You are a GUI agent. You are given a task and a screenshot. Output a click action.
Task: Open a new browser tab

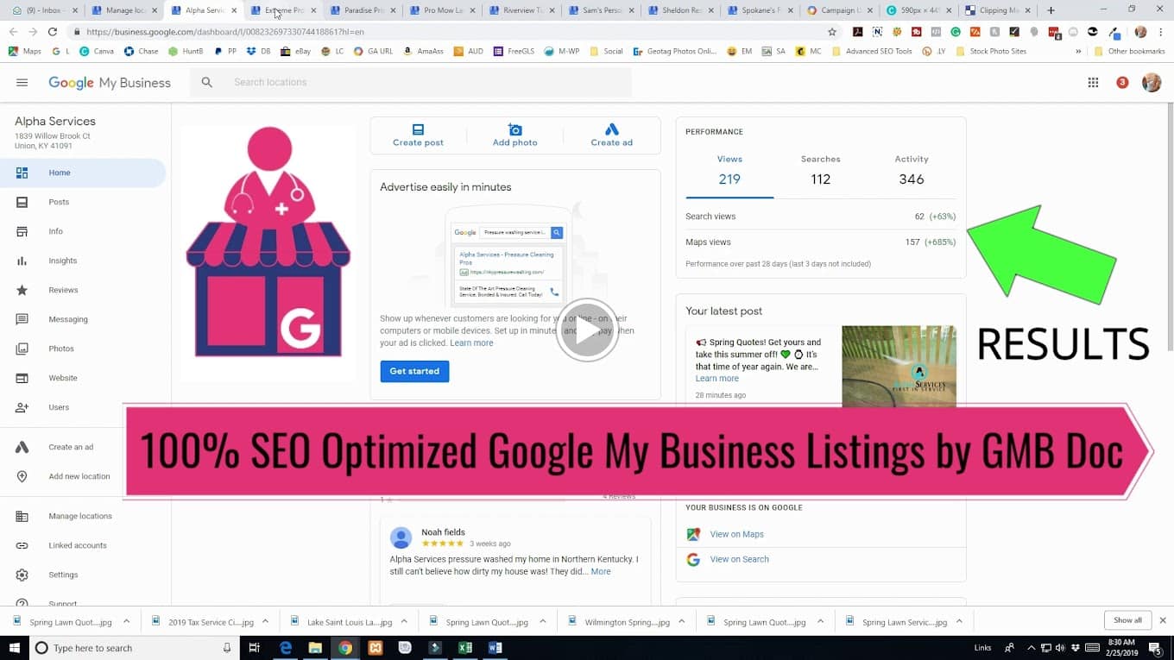1051,10
